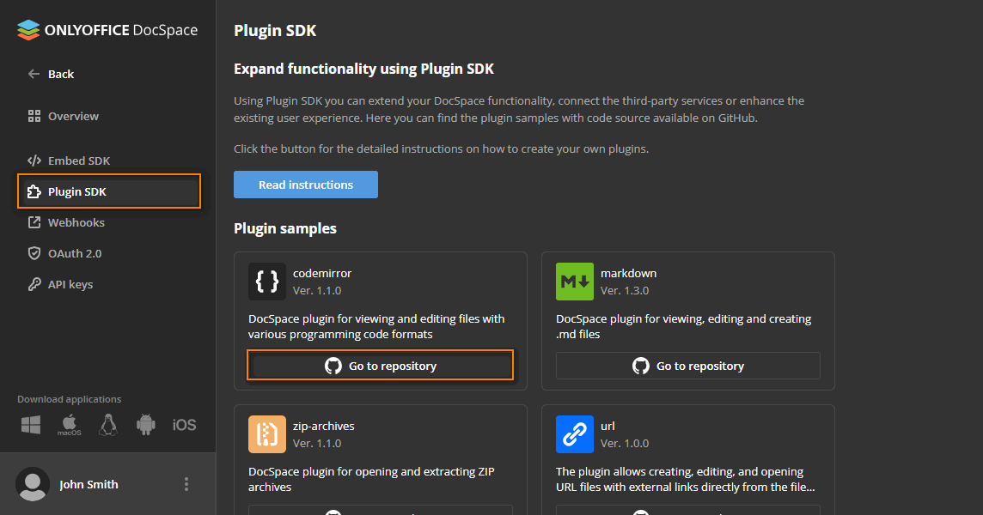Click the url plugin link icon

point(575,434)
